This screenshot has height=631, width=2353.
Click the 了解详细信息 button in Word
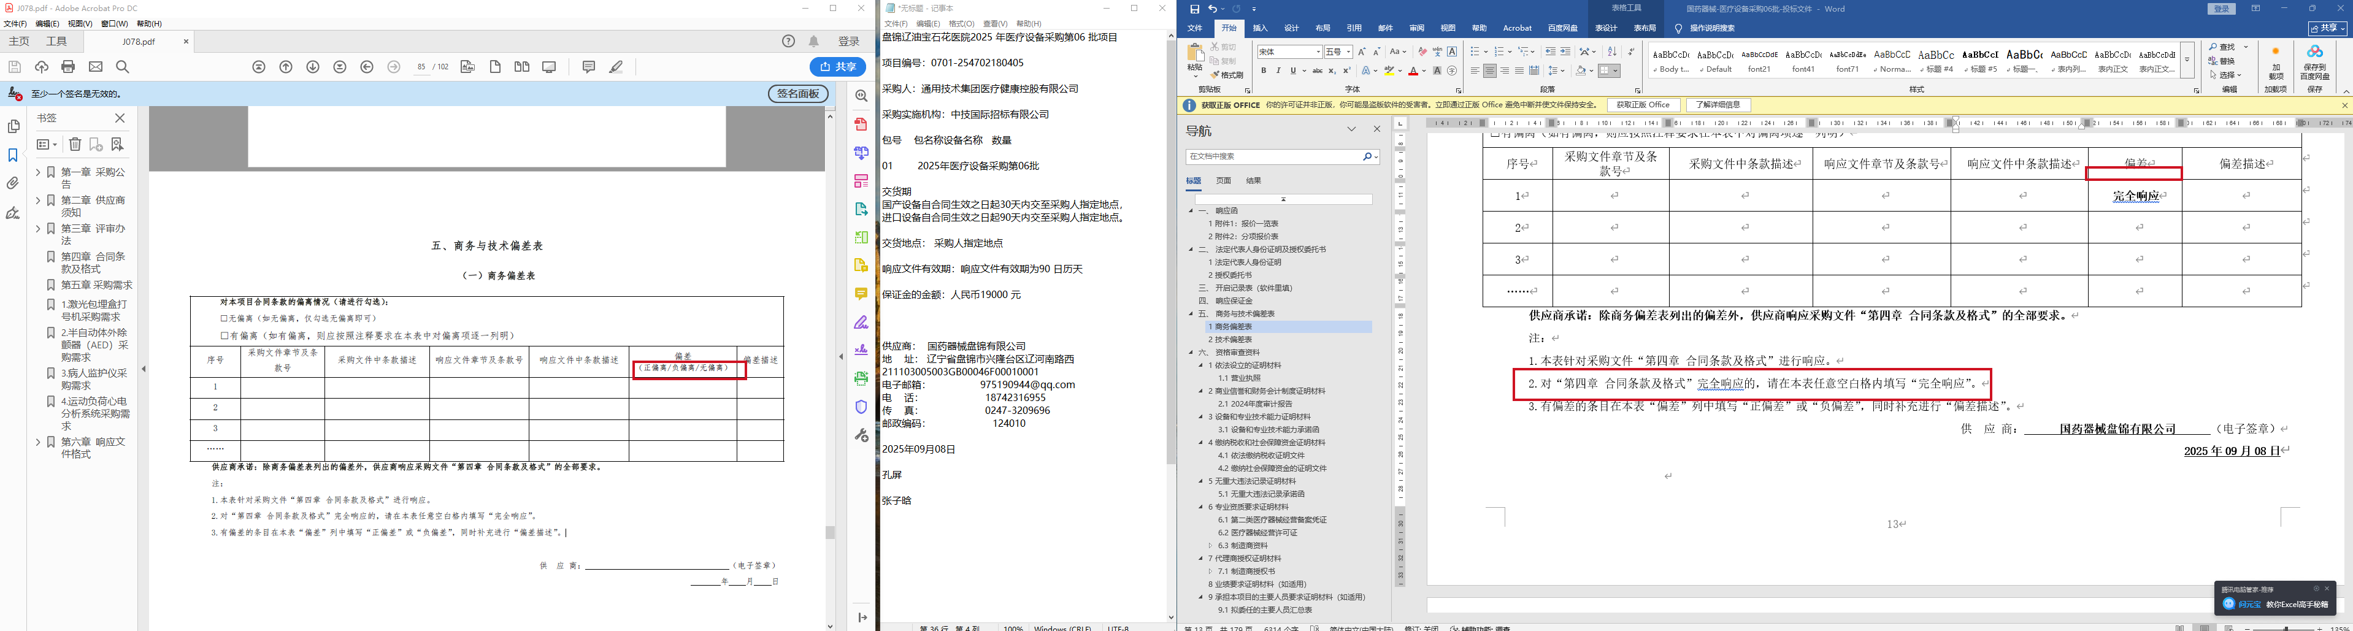1718,105
